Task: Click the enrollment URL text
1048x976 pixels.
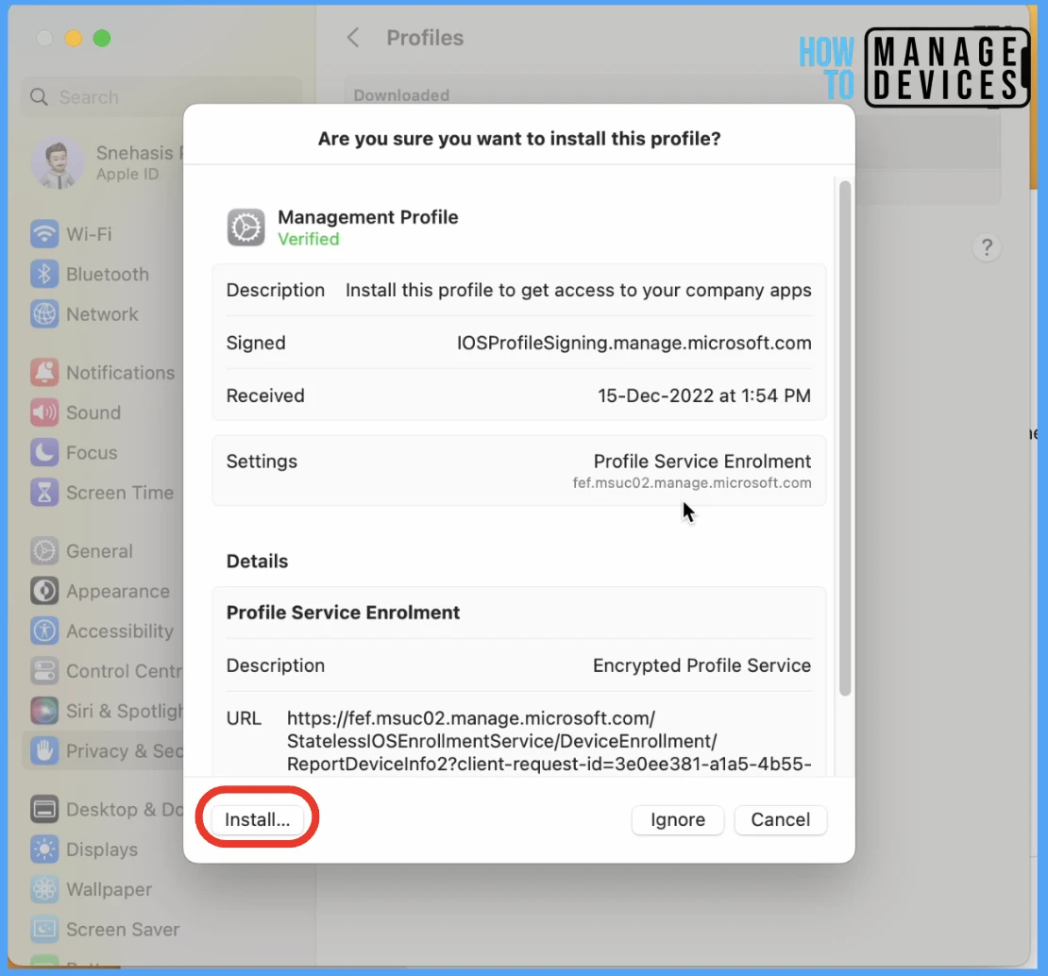Action: [549, 741]
